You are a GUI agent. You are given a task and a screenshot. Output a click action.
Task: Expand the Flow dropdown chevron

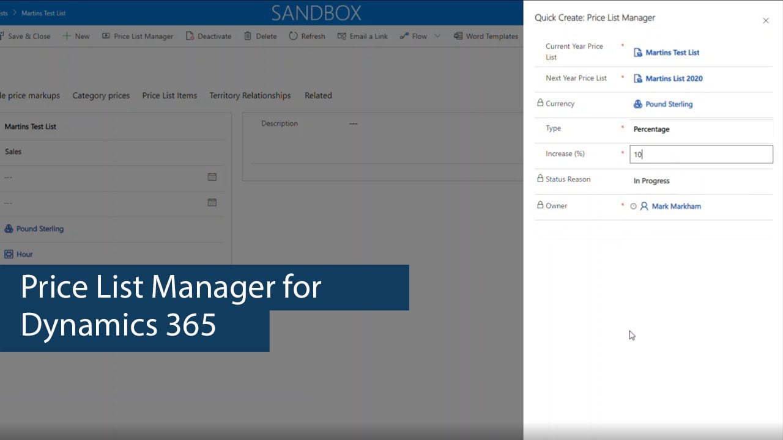pyautogui.click(x=437, y=36)
